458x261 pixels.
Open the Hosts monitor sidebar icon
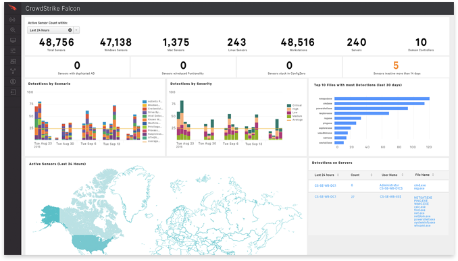(x=13, y=40)
